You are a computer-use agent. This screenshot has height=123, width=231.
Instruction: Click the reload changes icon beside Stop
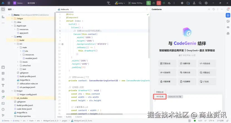coord(164,3)
